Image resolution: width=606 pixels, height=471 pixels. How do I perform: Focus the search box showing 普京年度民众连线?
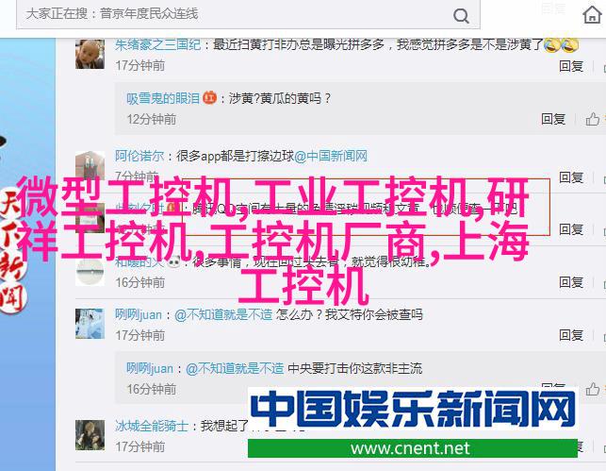pyautogui.click(x=248, y=14)
